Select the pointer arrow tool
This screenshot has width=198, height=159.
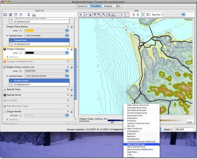tap(81, 15)
